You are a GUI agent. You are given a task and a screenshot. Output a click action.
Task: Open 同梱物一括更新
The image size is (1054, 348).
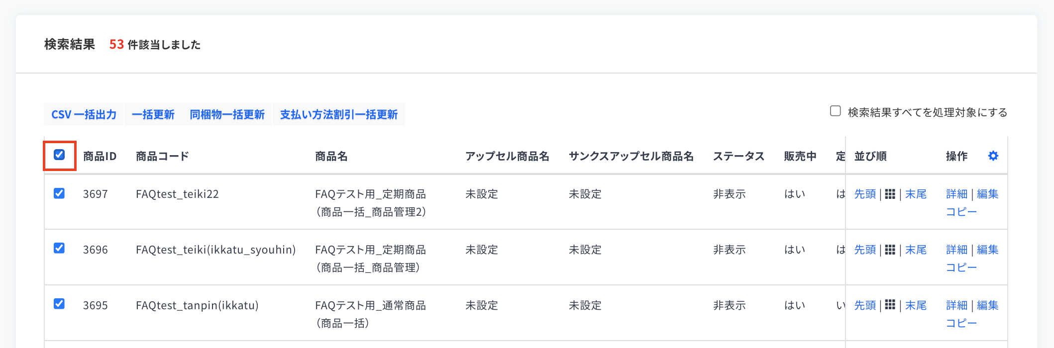coord(227,114)
